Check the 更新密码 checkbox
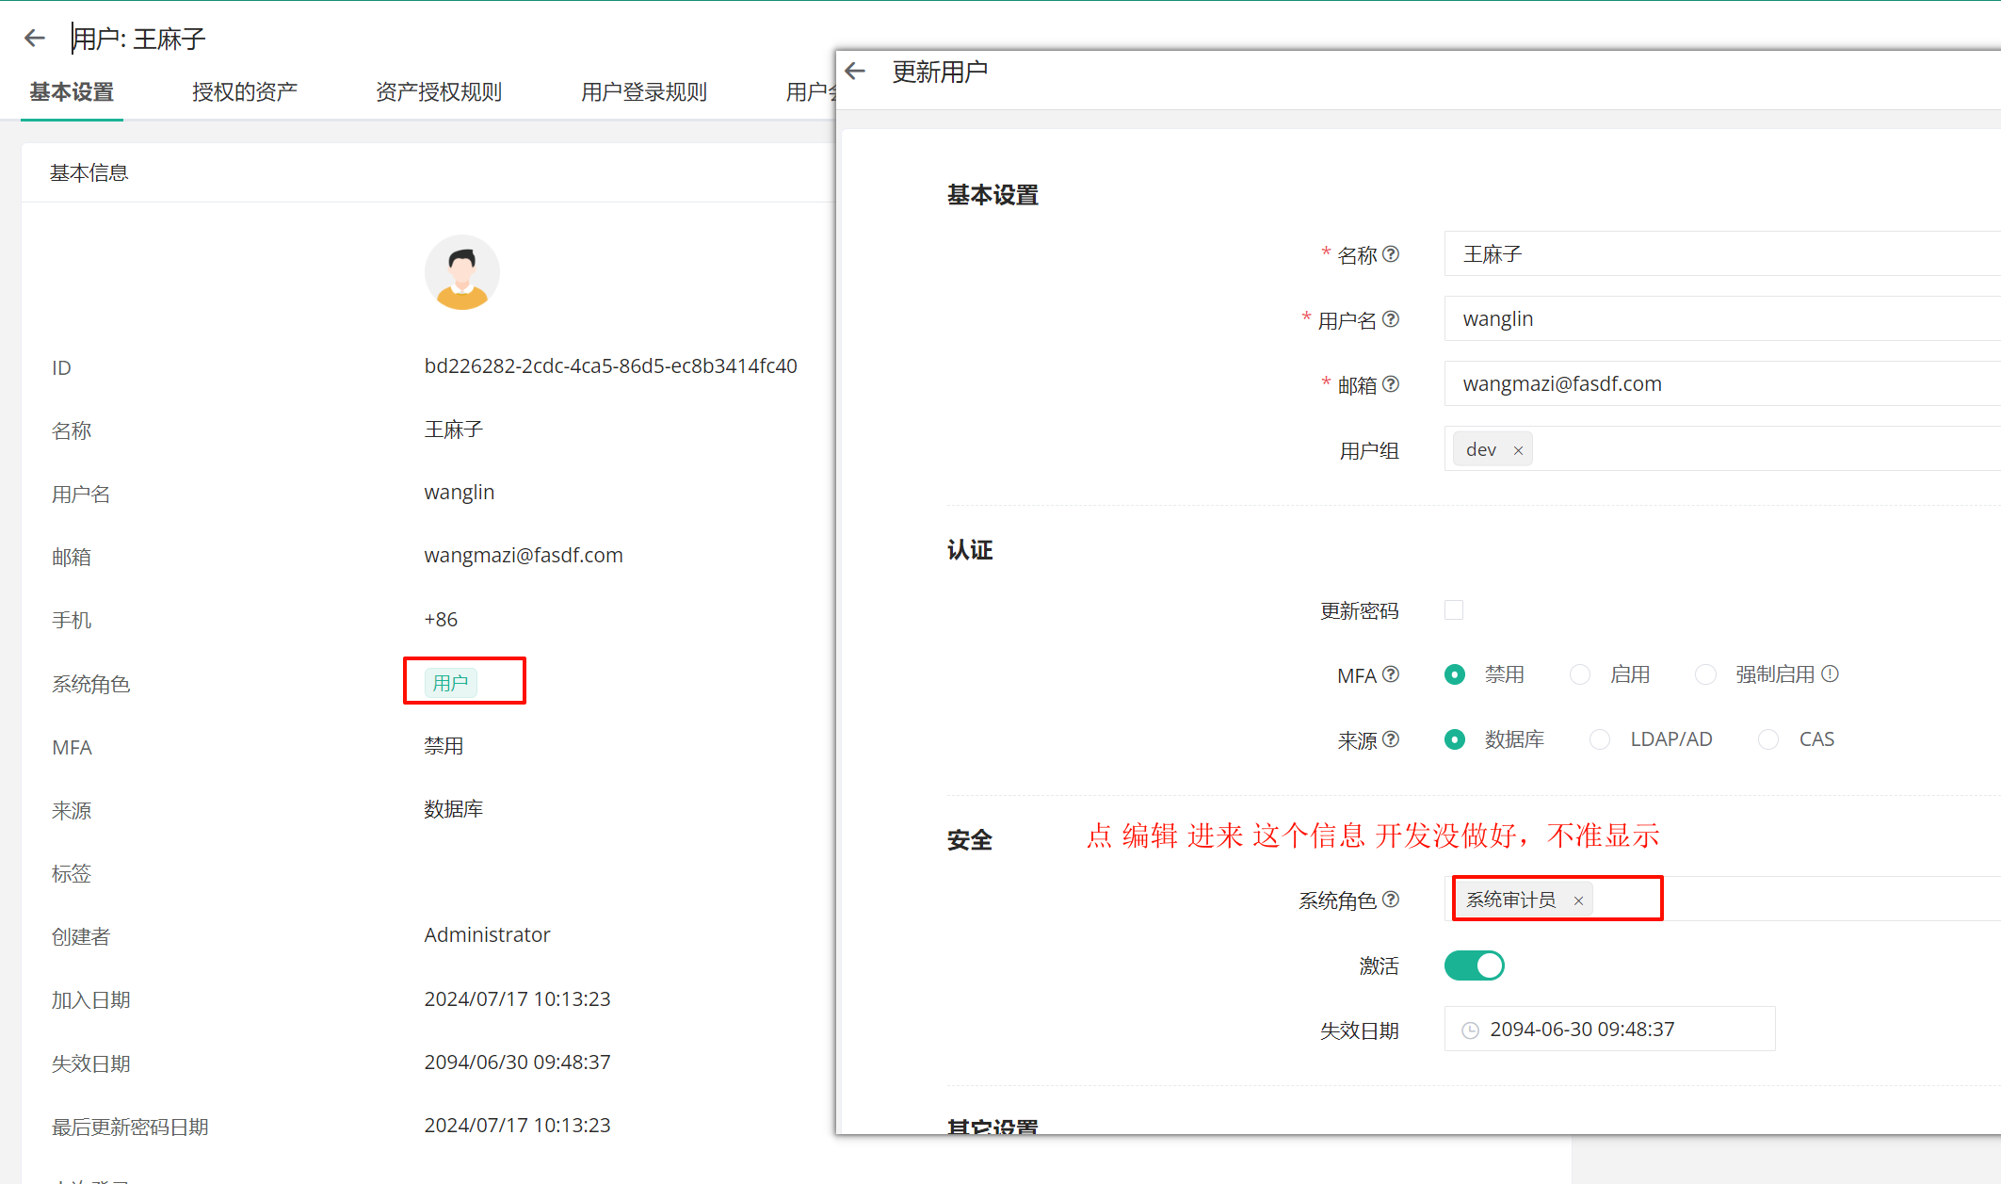 1454,610
